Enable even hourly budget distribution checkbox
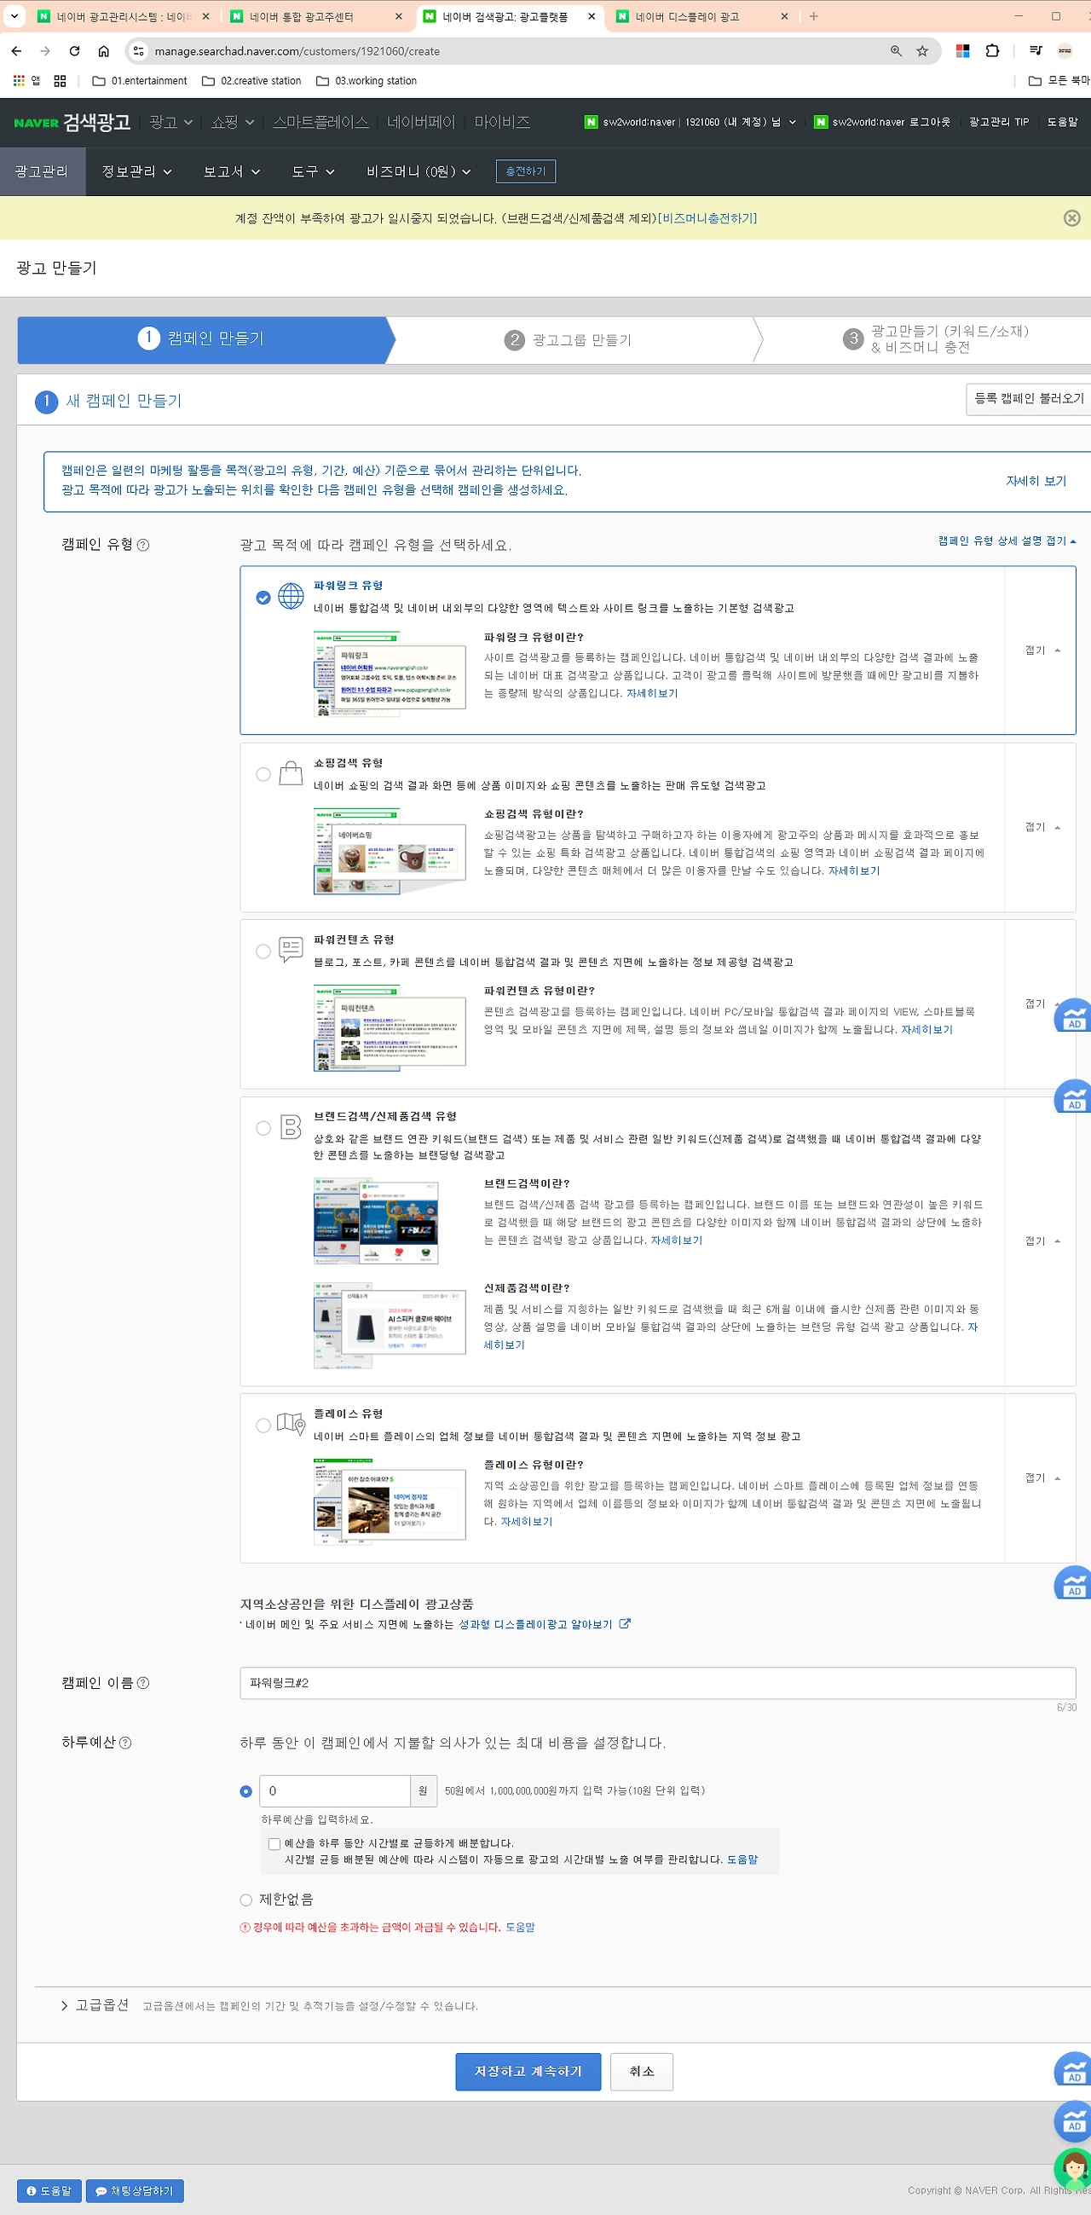This screenshot has height=2215, width=1091. coord(274,1844)
